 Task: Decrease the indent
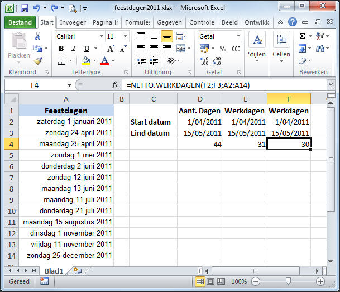click(x=141, y=61)
